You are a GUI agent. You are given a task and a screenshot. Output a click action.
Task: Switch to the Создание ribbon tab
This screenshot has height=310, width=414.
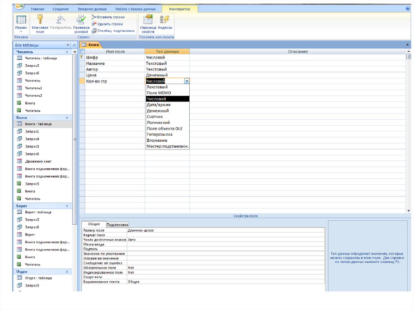[61, 9]
